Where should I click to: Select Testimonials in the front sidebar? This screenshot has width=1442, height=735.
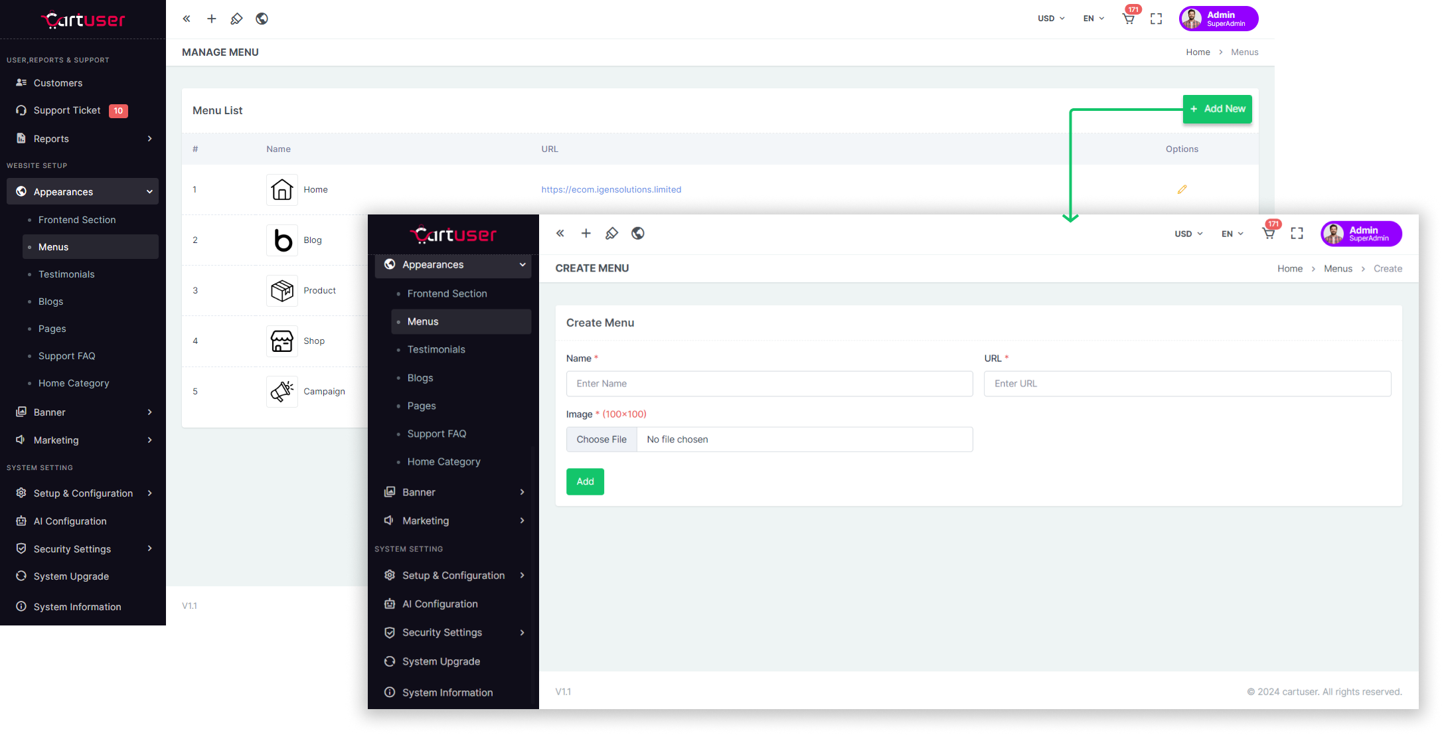click(x=436, y=349)
